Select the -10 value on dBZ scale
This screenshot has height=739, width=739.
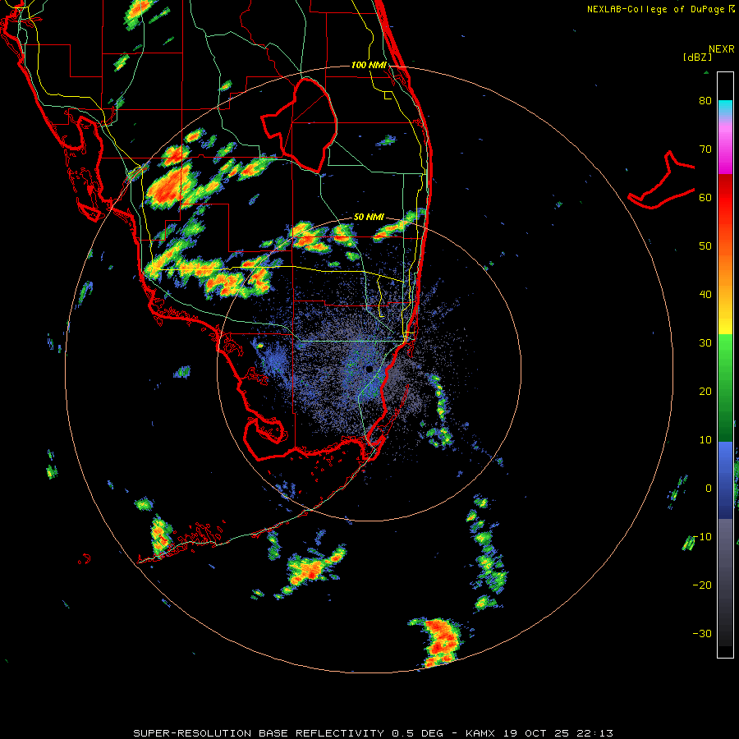pos(702,537)
